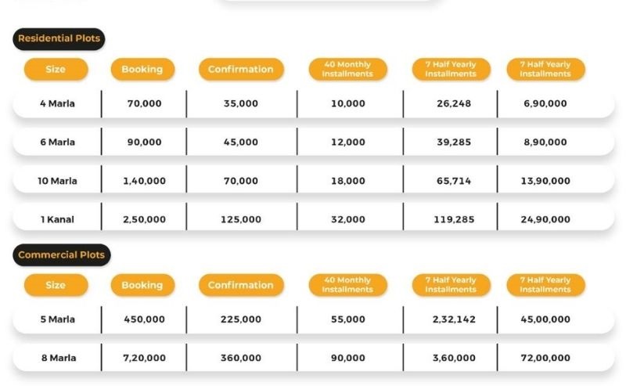
Task: Click the 26,248 half yearly installment value
Action: (451, 103)
